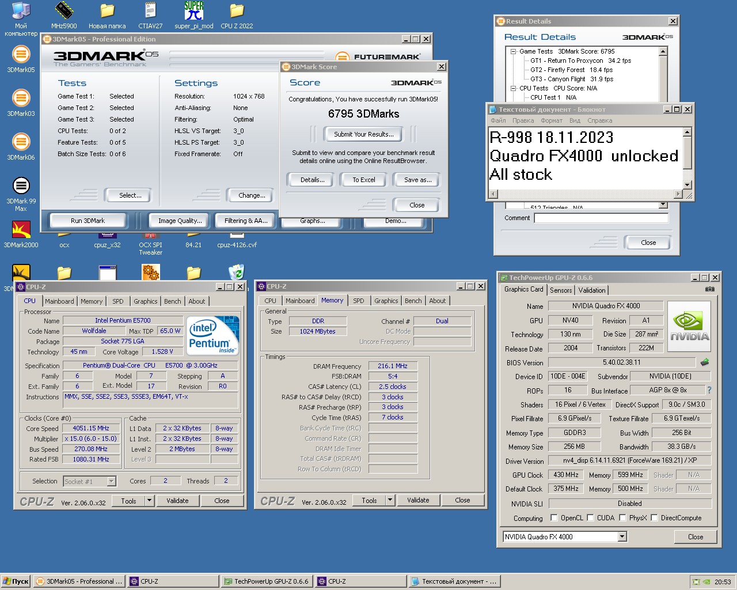This screenshot has width=737, height=590.
Task: Collapse the CPU Tests tree node
Action: point(513,88)
